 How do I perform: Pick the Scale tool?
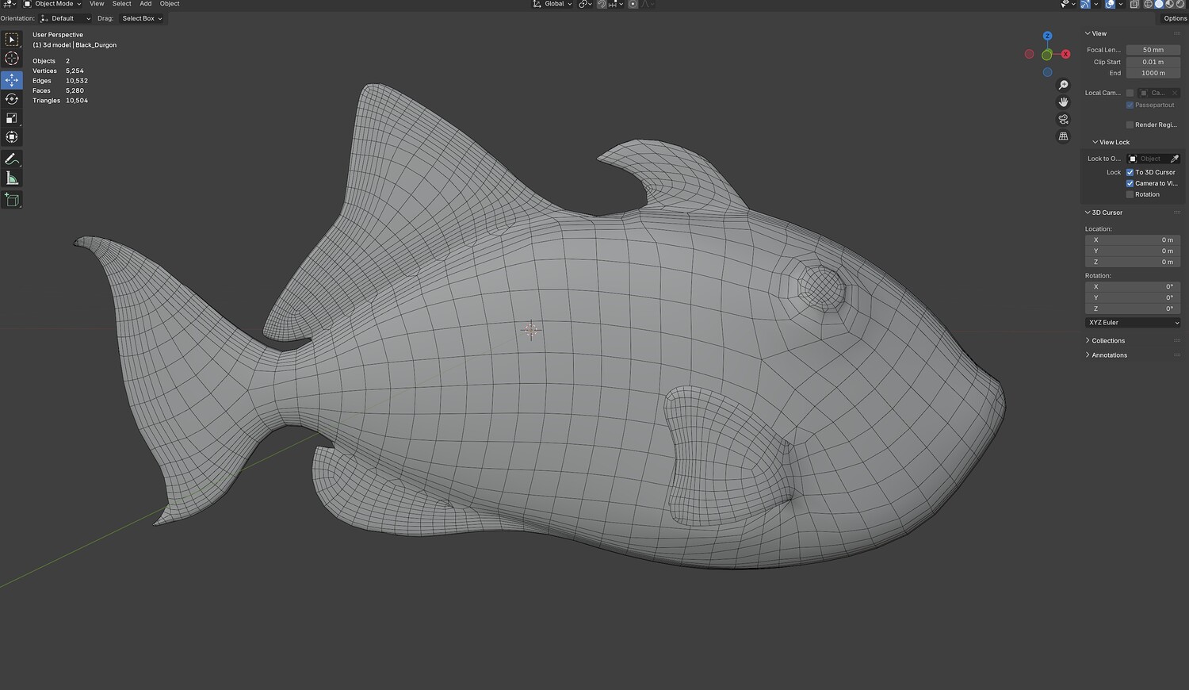(x=12, y=118)
